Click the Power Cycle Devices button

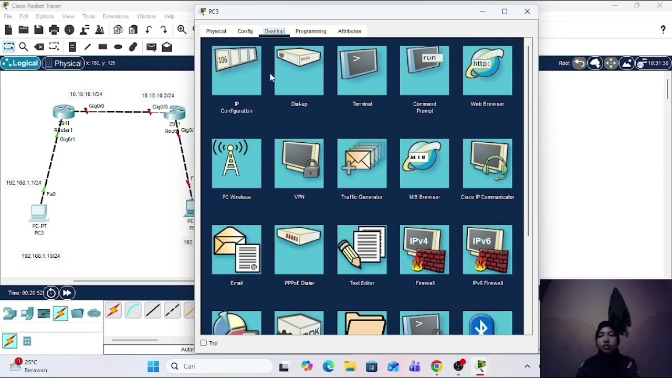pos(51,293)
